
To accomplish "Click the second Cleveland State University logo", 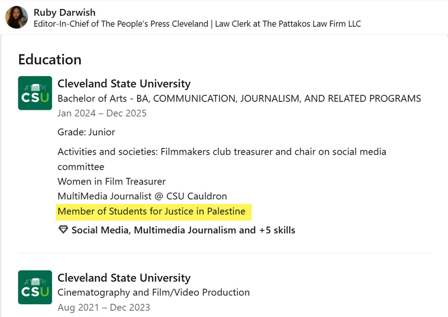I will (x=35, y=287).
